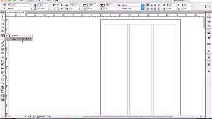Open the language English: USA dropdown

point(142,9)
